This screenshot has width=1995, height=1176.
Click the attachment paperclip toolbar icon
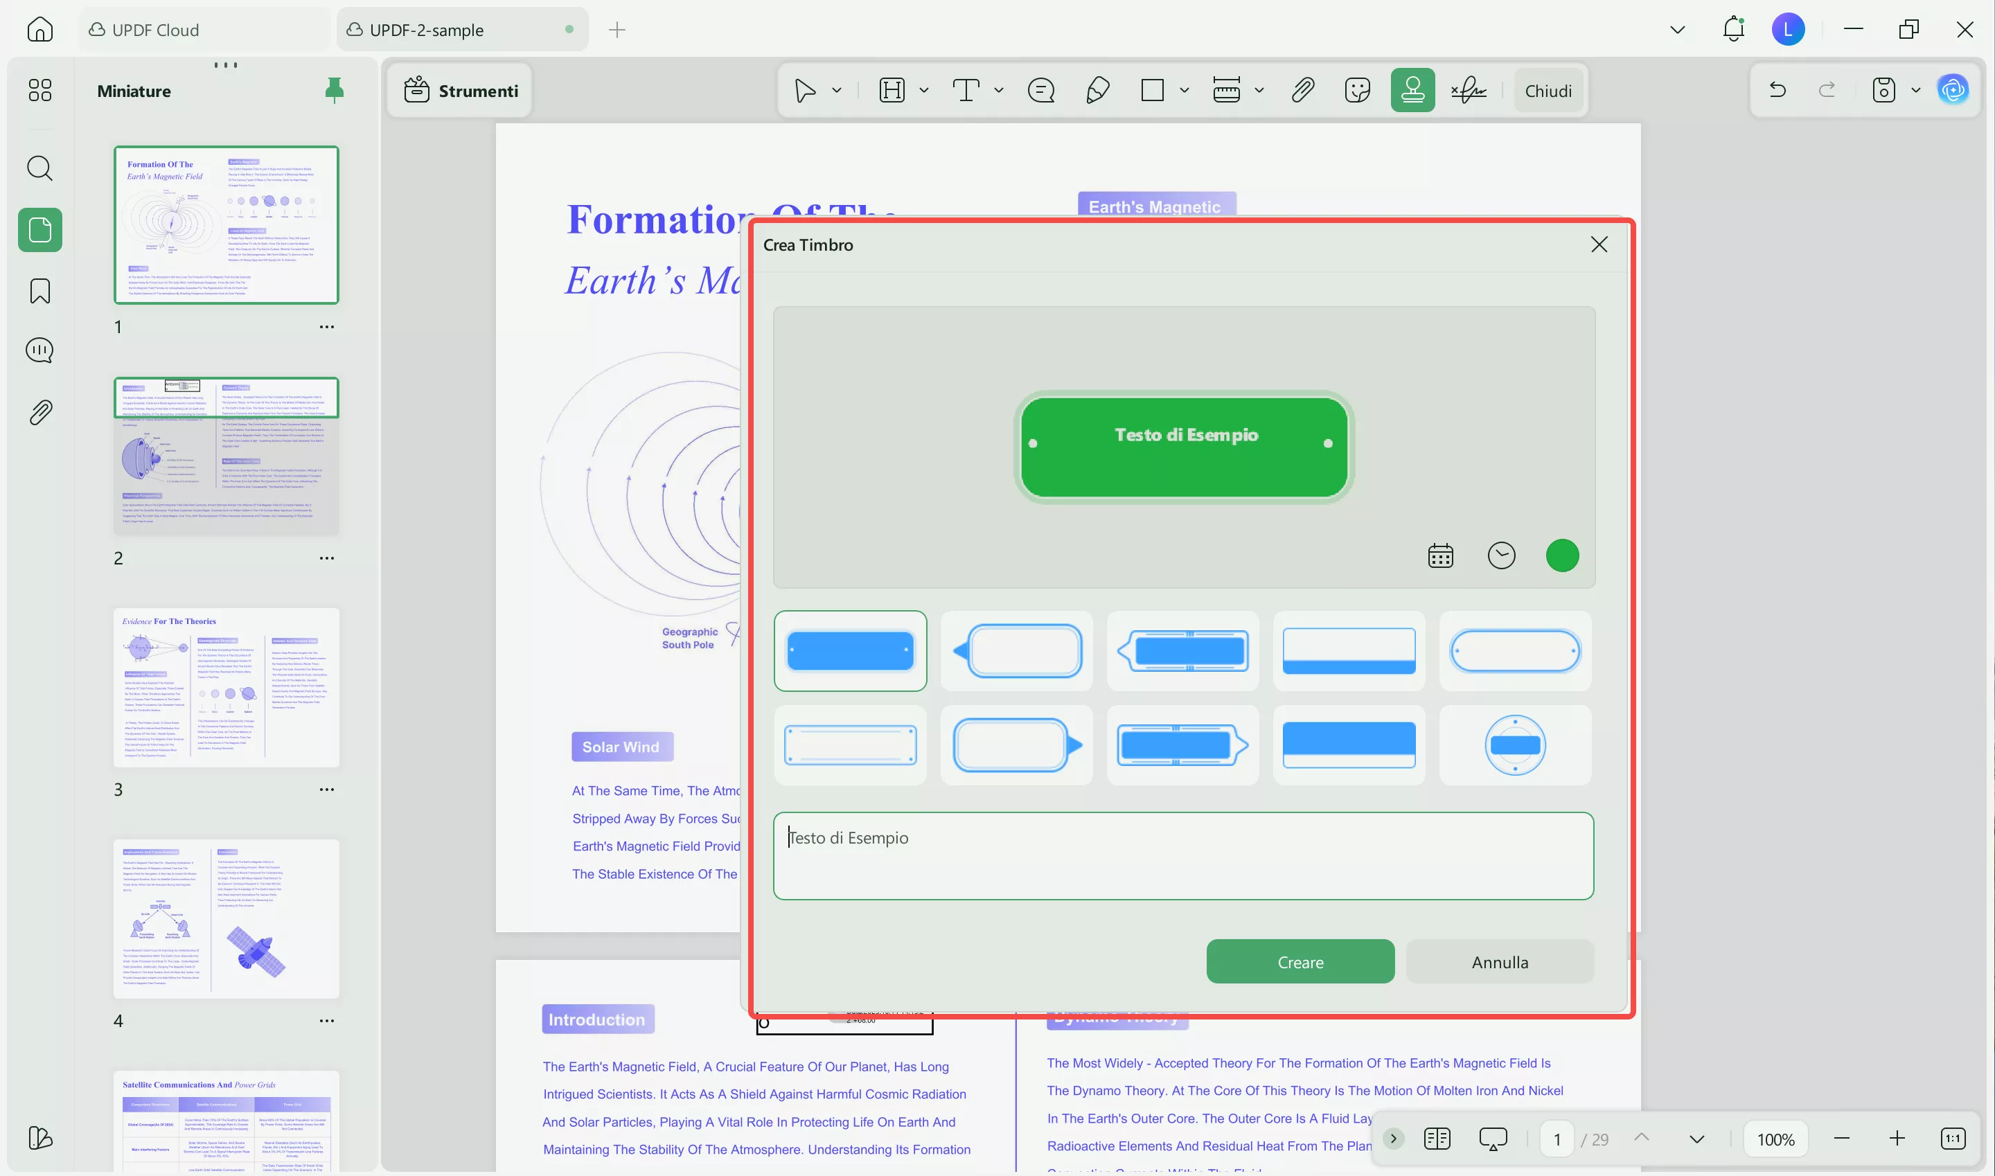1302,90
